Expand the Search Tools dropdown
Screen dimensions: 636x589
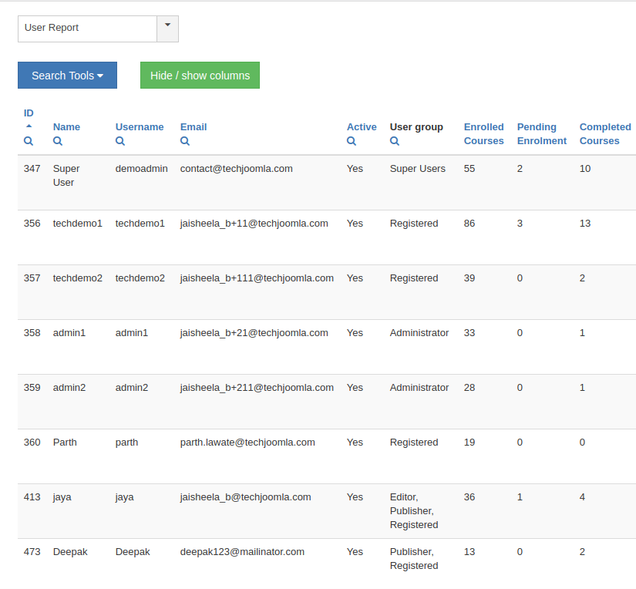click(x=67, y=76)
